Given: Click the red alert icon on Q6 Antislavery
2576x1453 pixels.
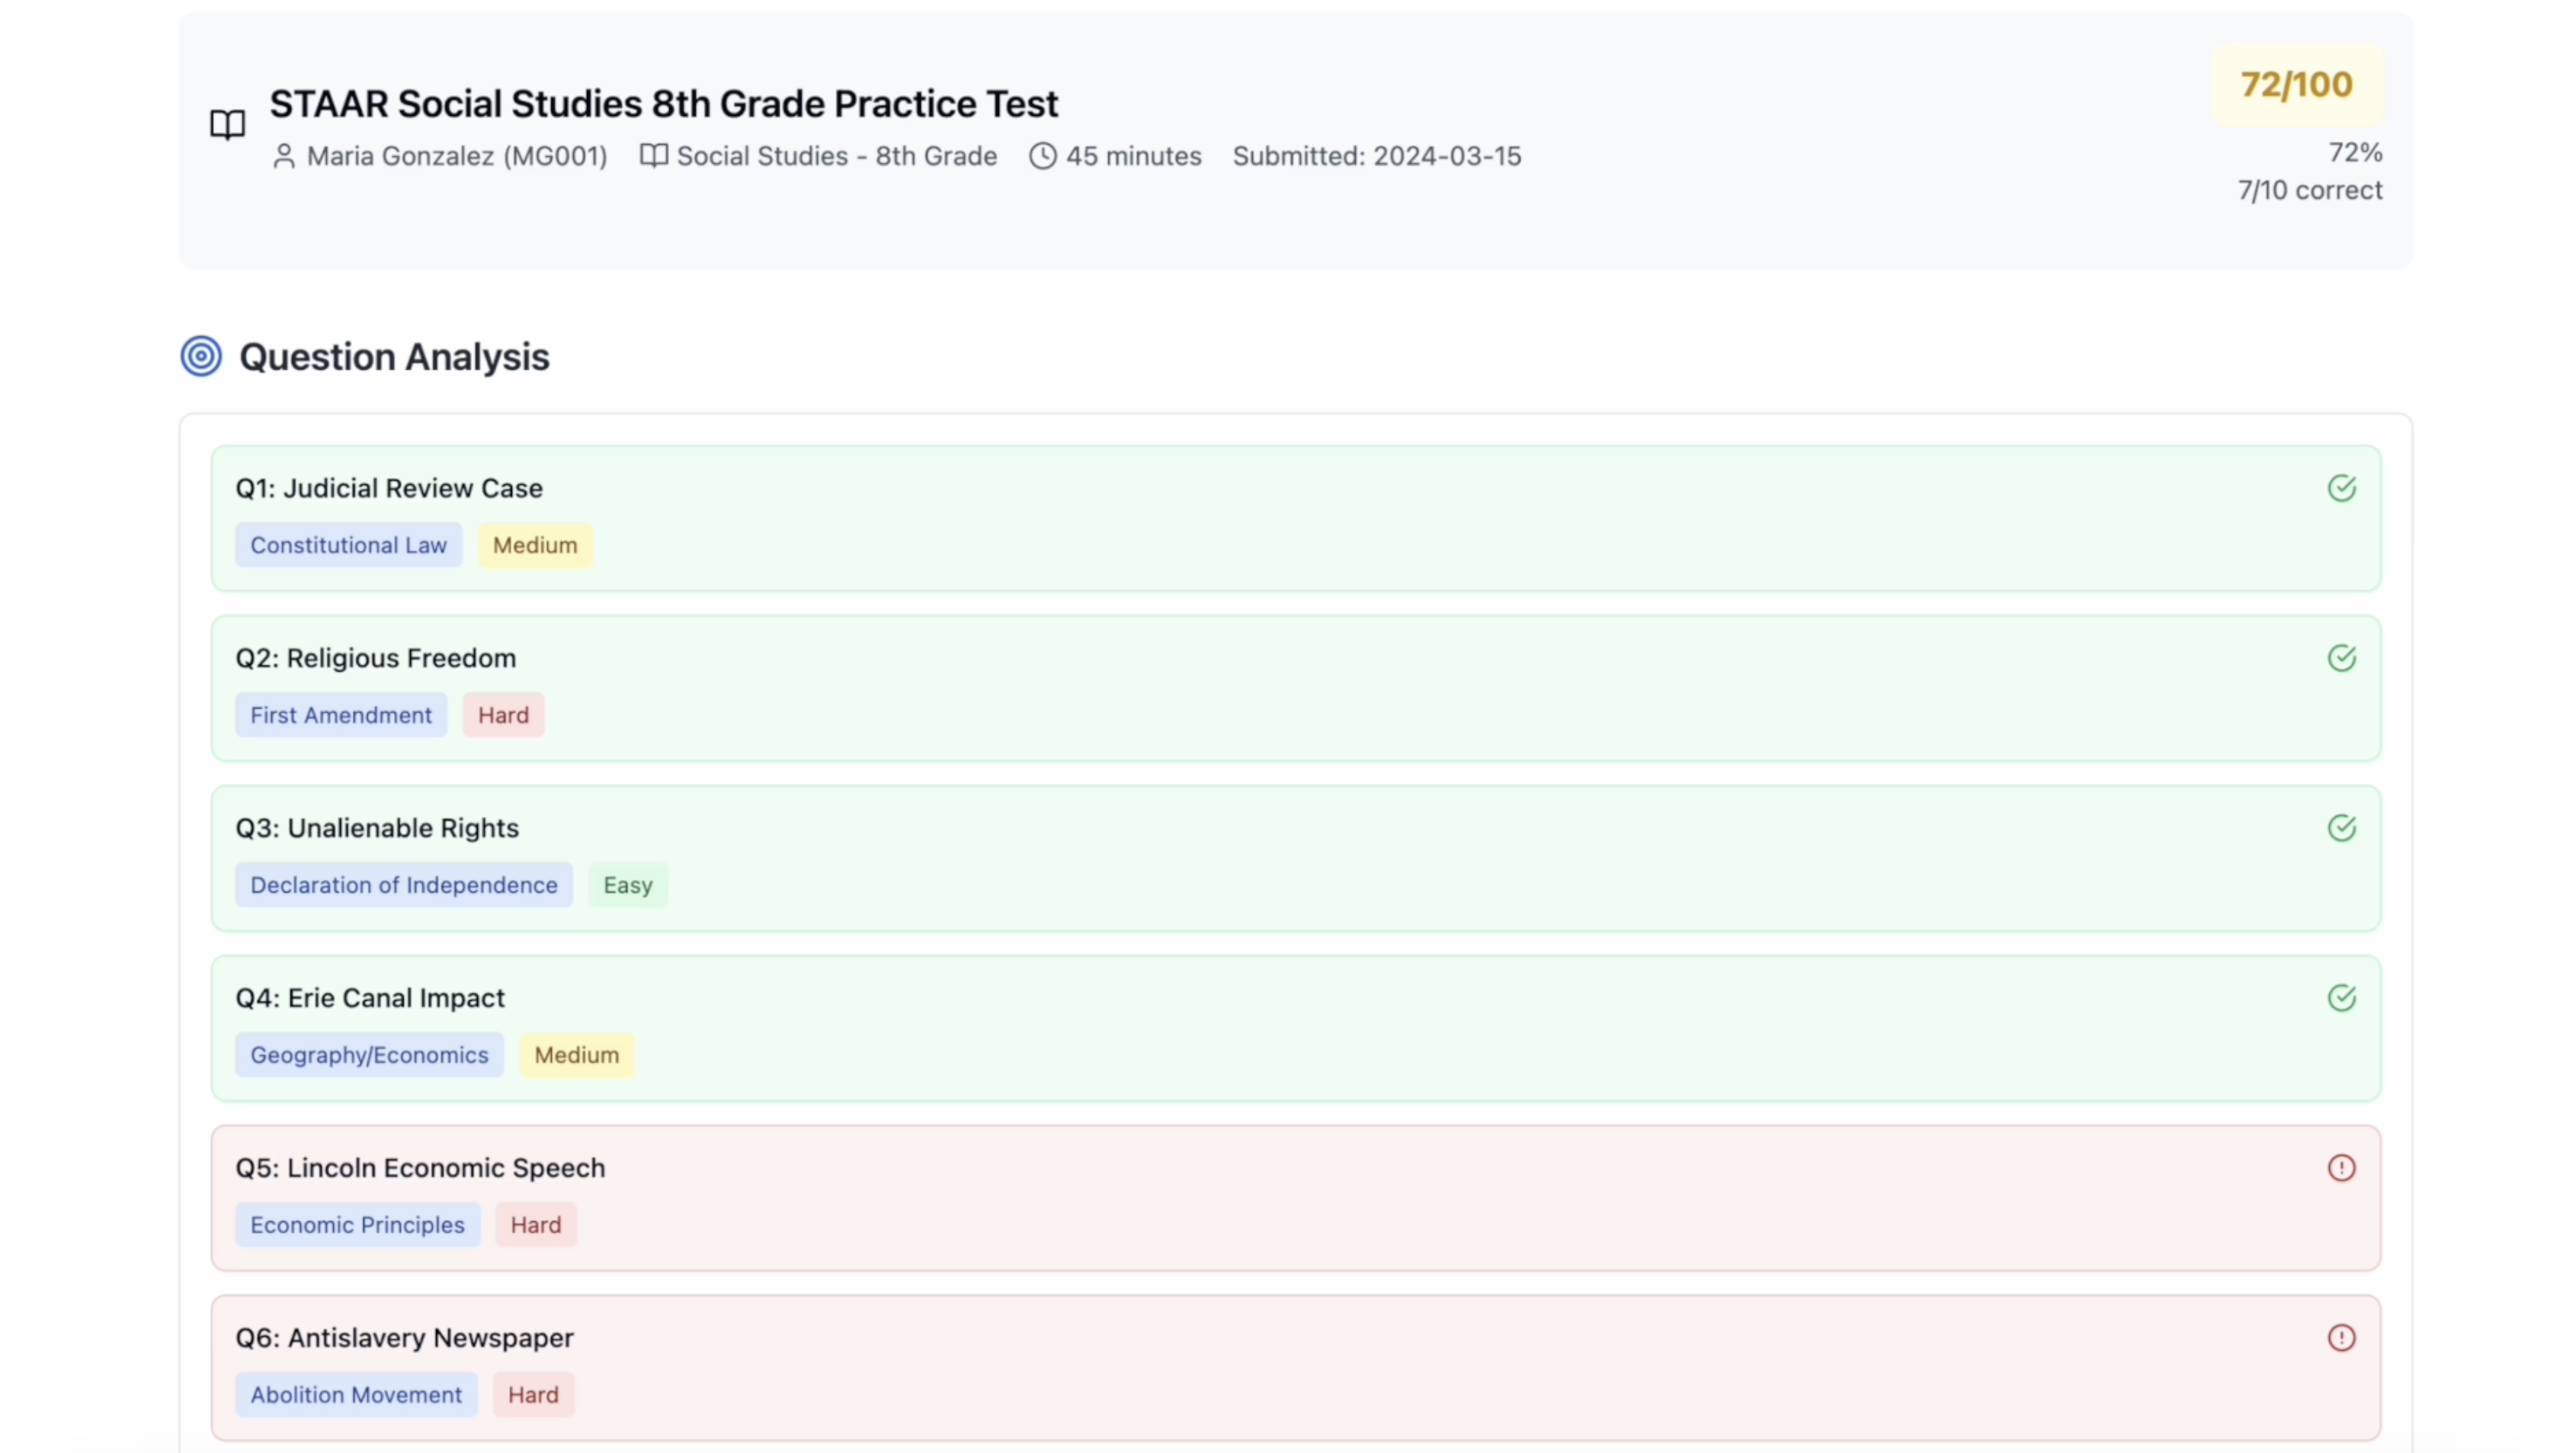Looking at the screenshot, I should (2341, 1338).
